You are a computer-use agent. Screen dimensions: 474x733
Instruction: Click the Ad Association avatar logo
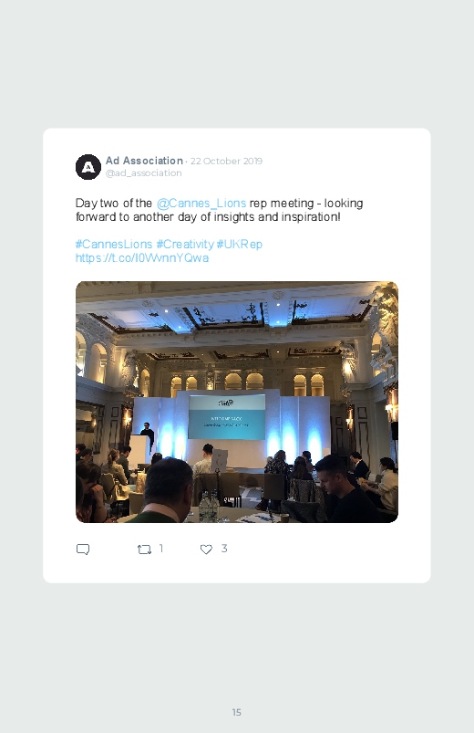pyautogui.click(x=88, y=167)
